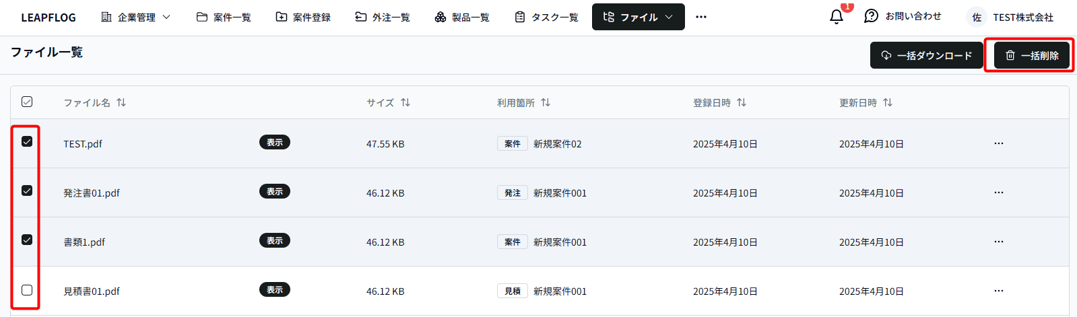The image size is (1077, 317).
Task: Click 表示 for 書類1.pdf
Action: coord(275,240)
